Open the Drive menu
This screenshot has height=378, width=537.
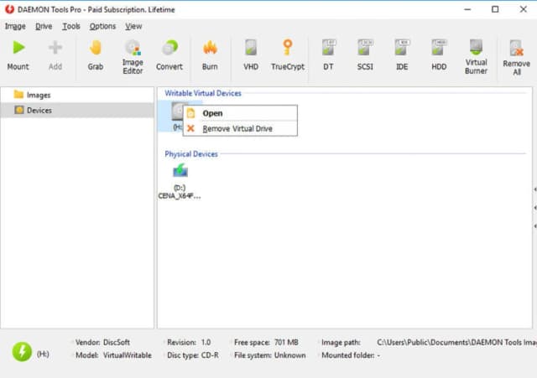click(44, 26)
